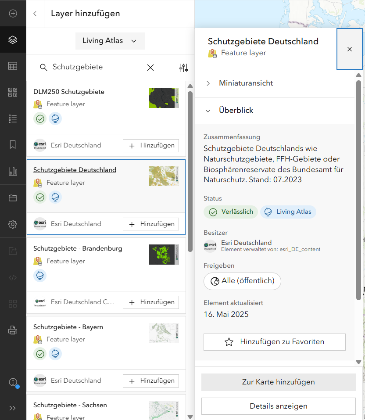This screenshot has height=420, width=365.
Task: Add DLM250 Schutzgebiete with Hinzufügen
Action: click(151, 145)
